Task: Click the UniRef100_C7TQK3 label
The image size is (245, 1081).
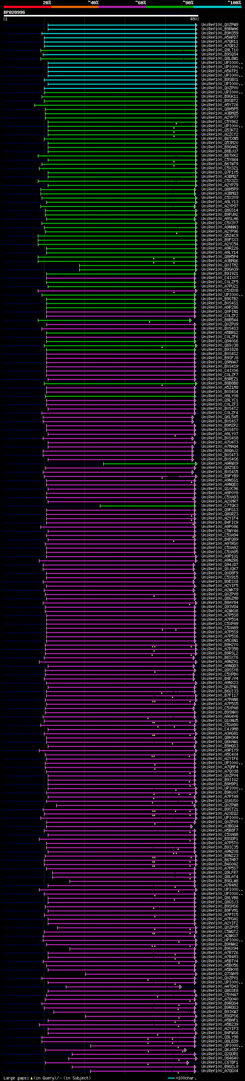Action: (220, 506)
